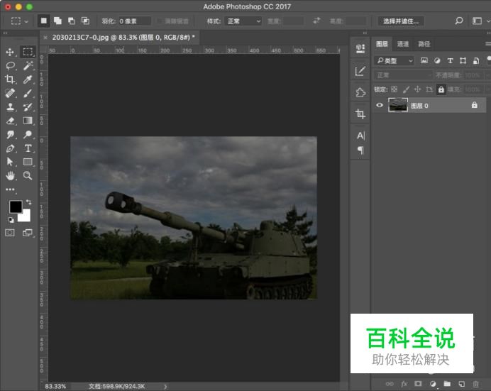This screenshot has width=491, height=391.
Task: Close the 2030213C7-0.jpg document tab
Action: [x=45, y=38]
